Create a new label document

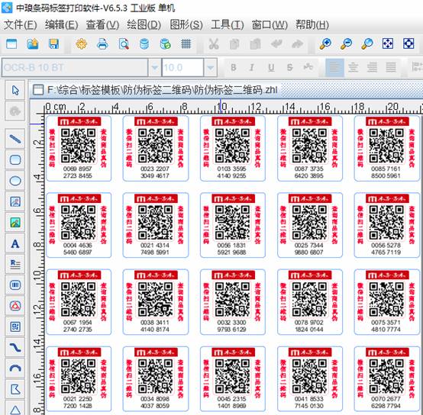click(11, 43)
